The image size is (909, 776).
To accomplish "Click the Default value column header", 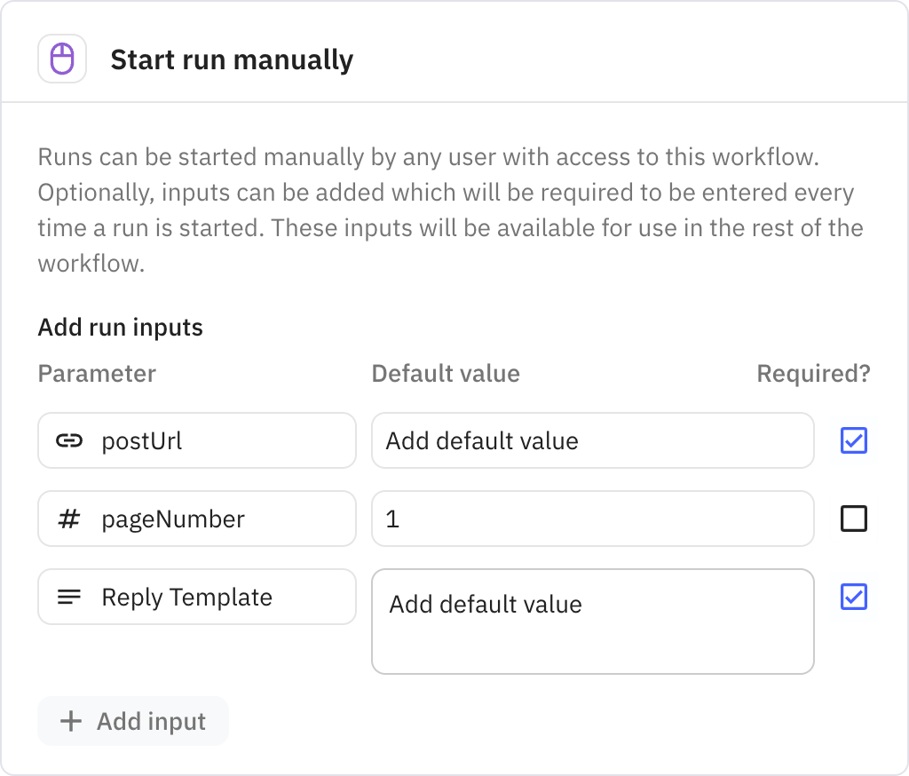I will [446, 374].
